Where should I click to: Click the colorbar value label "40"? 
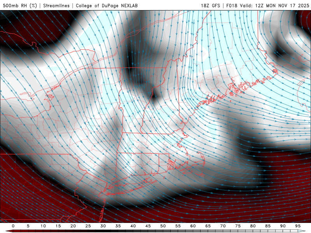point(133,226)
